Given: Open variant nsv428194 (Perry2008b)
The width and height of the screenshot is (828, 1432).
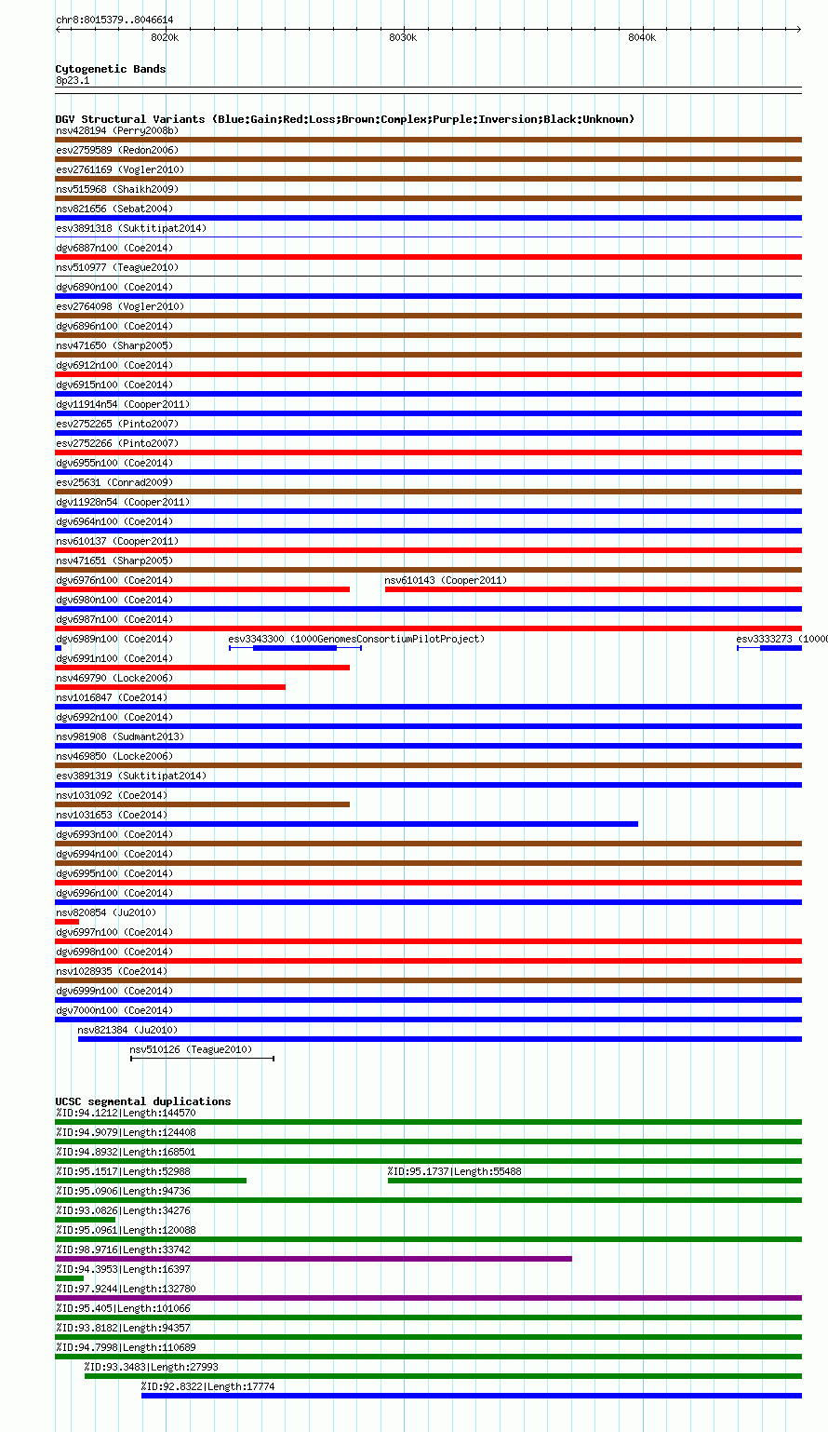Looking at the screenshot, I should 117,130.
